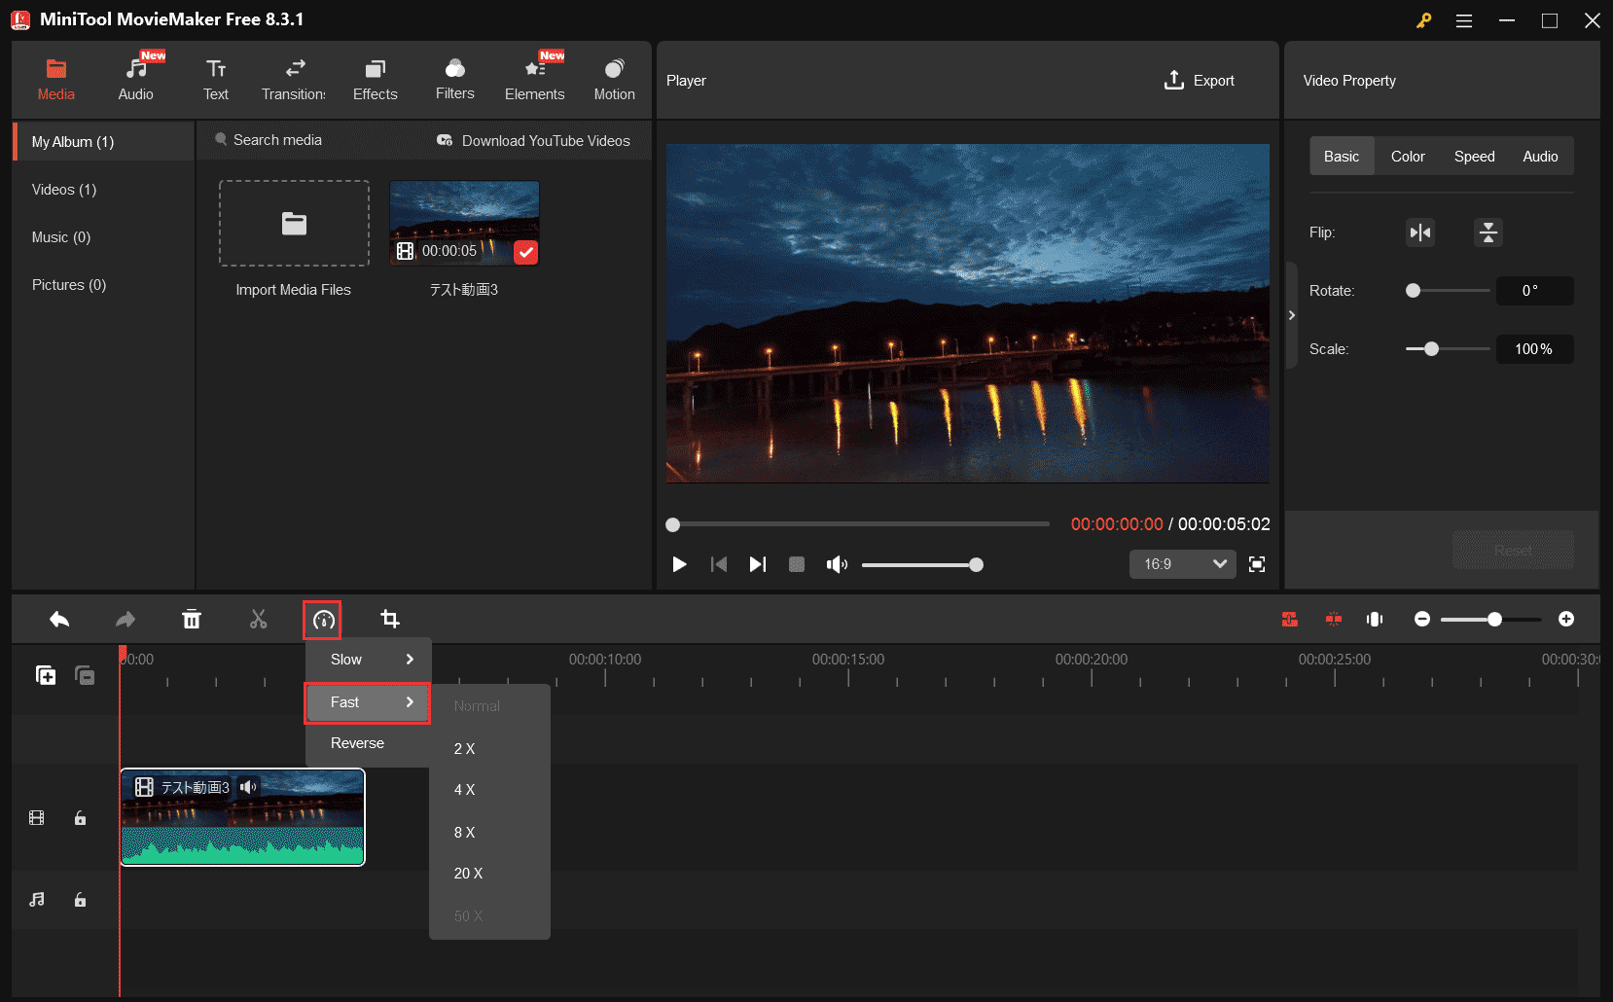Click the Speed control icon in timeline toolbar
1613x1002 pixels.
[323, 620]
